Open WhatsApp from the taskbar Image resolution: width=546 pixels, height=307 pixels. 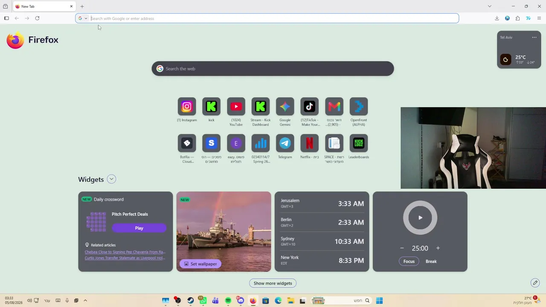coord(203,301)
